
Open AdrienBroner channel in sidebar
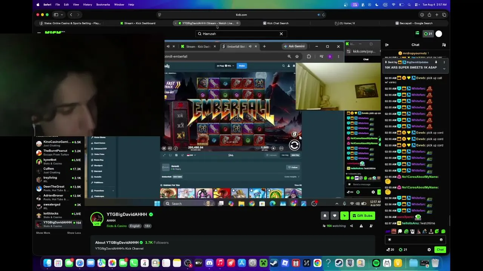coord(58,197)
